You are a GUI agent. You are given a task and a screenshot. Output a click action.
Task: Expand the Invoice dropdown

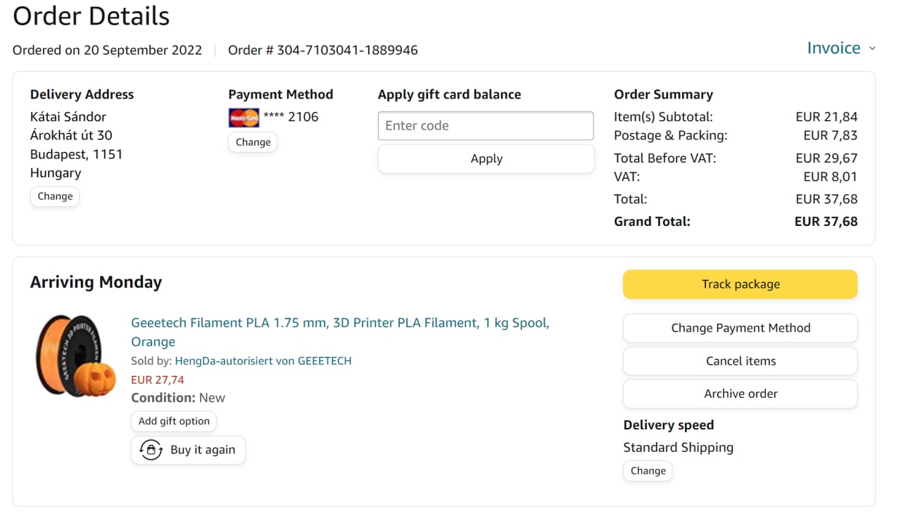(x=833, y=48)
